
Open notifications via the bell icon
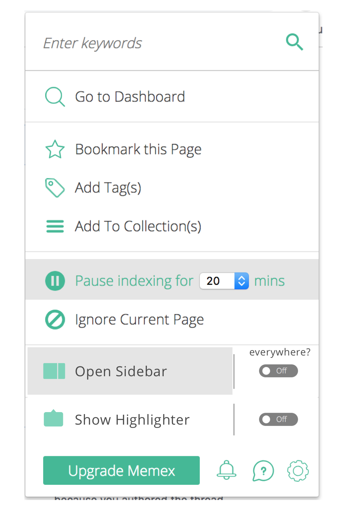tap(226, 471)
